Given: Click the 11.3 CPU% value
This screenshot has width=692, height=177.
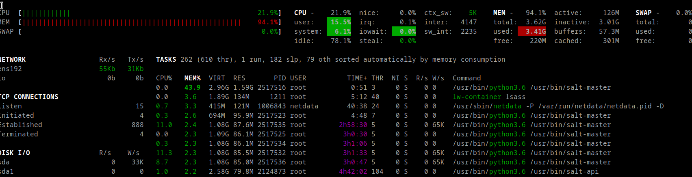Looking at the screenshot, I should [x=164, y=153].
